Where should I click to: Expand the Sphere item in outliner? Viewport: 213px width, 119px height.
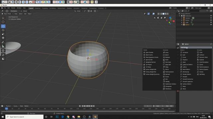(x=182, y=25)
